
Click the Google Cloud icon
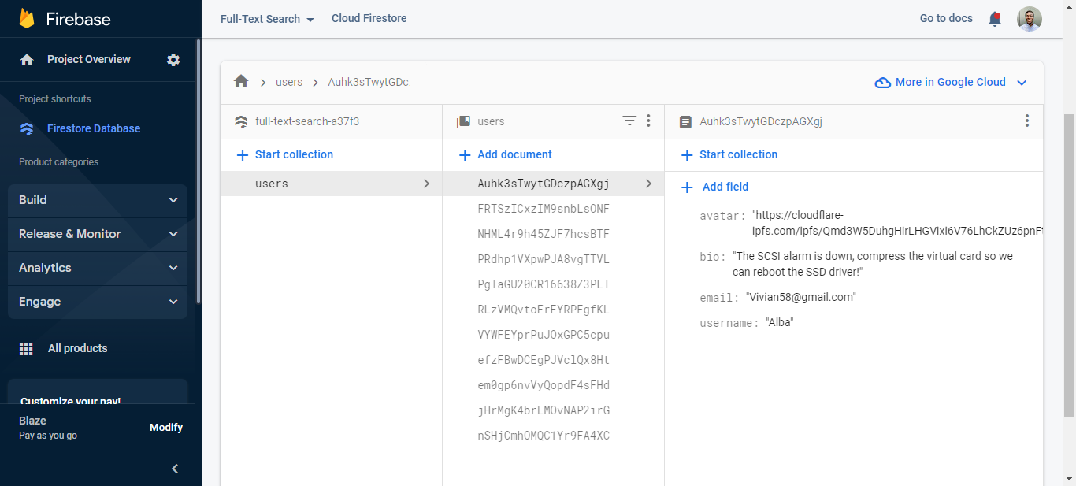(883, 83)
